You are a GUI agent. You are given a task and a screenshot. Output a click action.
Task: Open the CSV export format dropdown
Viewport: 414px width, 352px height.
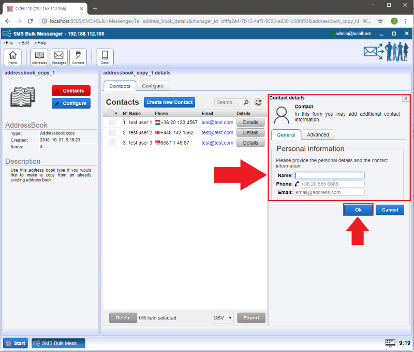pyautogui.click(x=223, y=318)
